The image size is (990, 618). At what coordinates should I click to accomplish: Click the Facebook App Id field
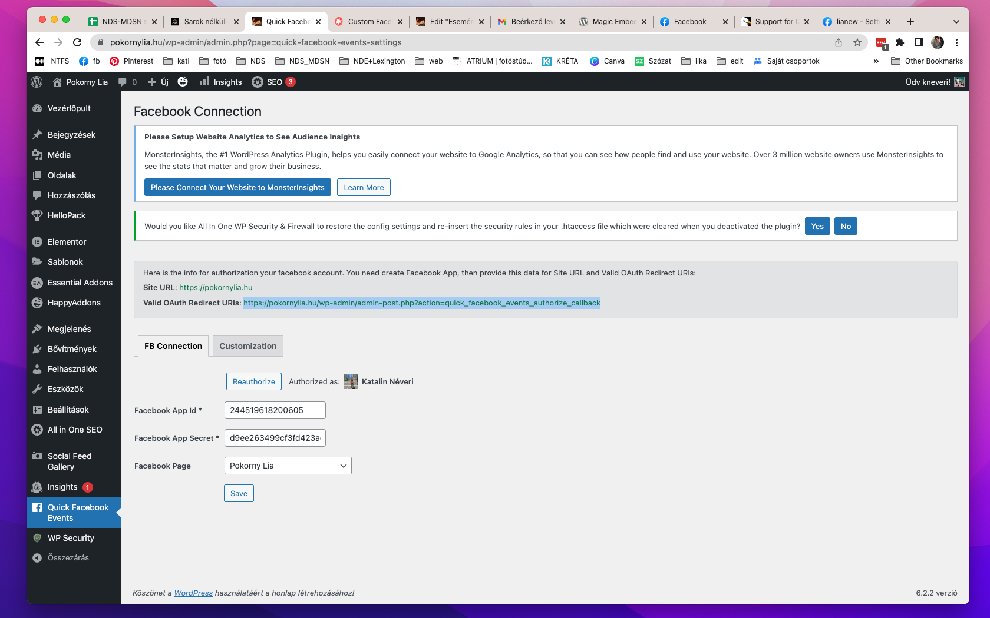tap(275, 410)
